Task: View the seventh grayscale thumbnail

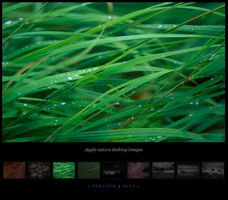Action: coord(163,170)
